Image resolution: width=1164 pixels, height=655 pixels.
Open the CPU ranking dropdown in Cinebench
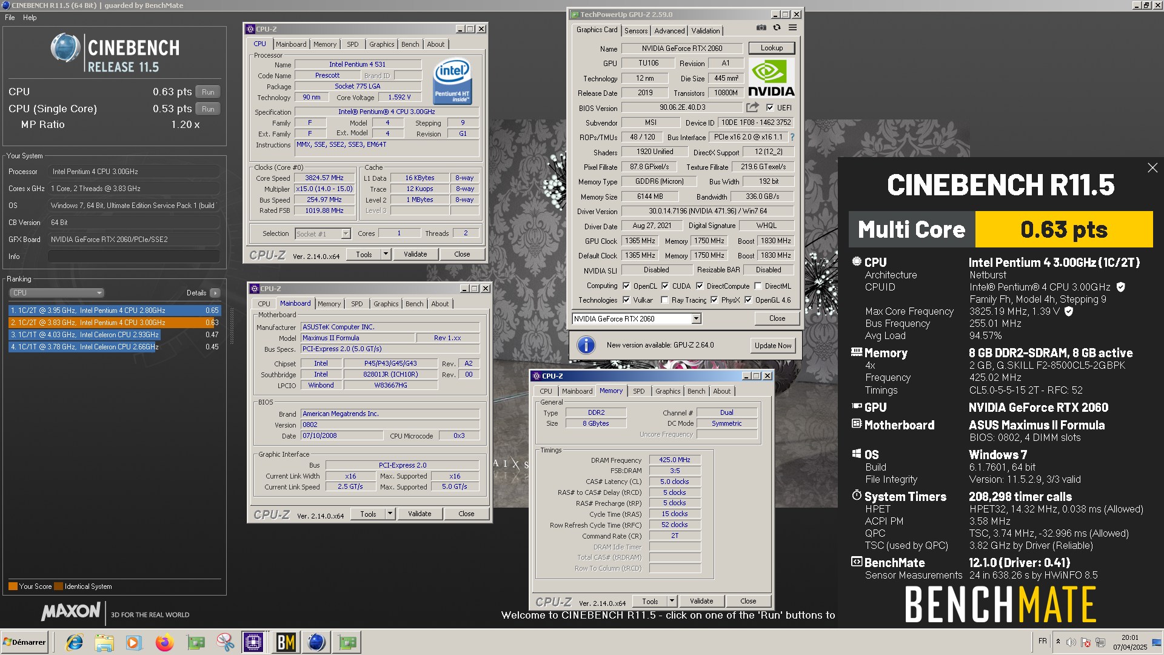(56, 293)
